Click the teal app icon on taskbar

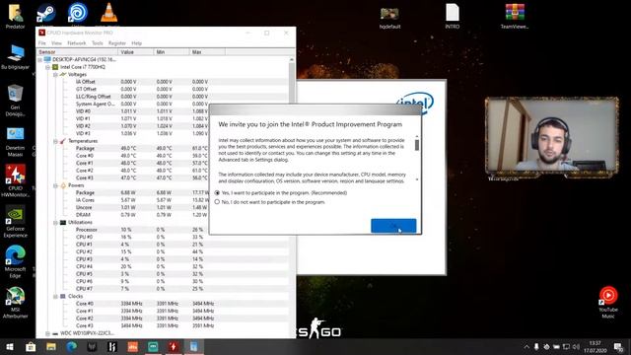153,346
